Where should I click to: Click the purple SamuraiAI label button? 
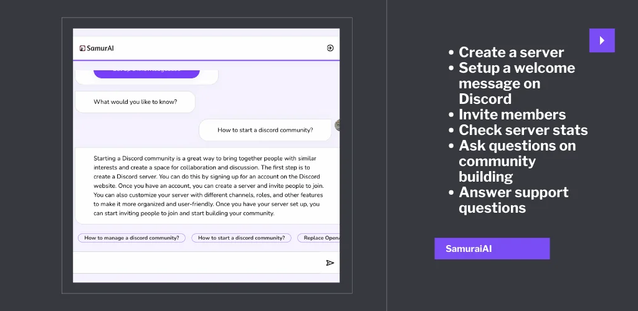tap(492, 249)
